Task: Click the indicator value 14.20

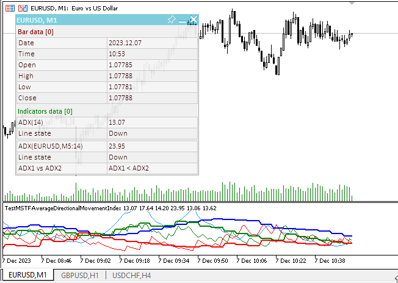Action: click(162, 208)
